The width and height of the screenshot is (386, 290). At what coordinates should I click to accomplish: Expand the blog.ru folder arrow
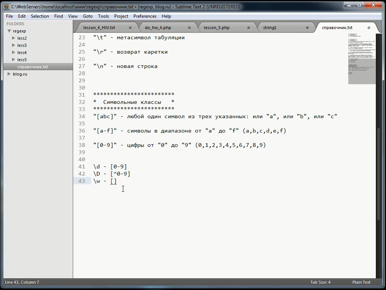coord(9,74)
